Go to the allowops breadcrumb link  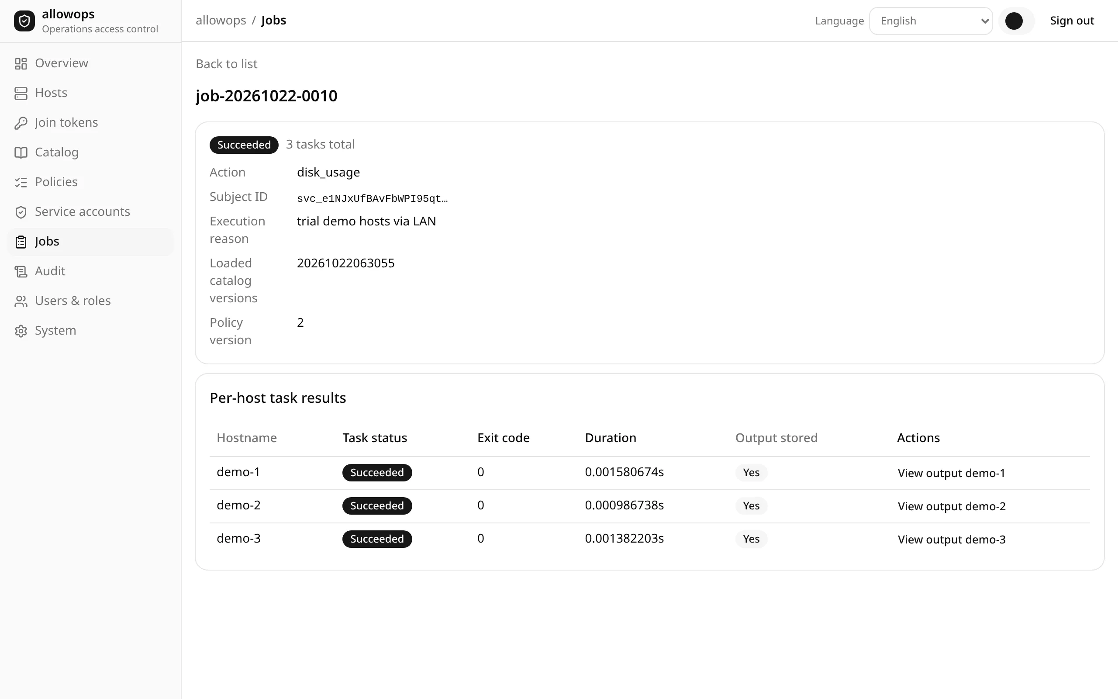[221, 21]
